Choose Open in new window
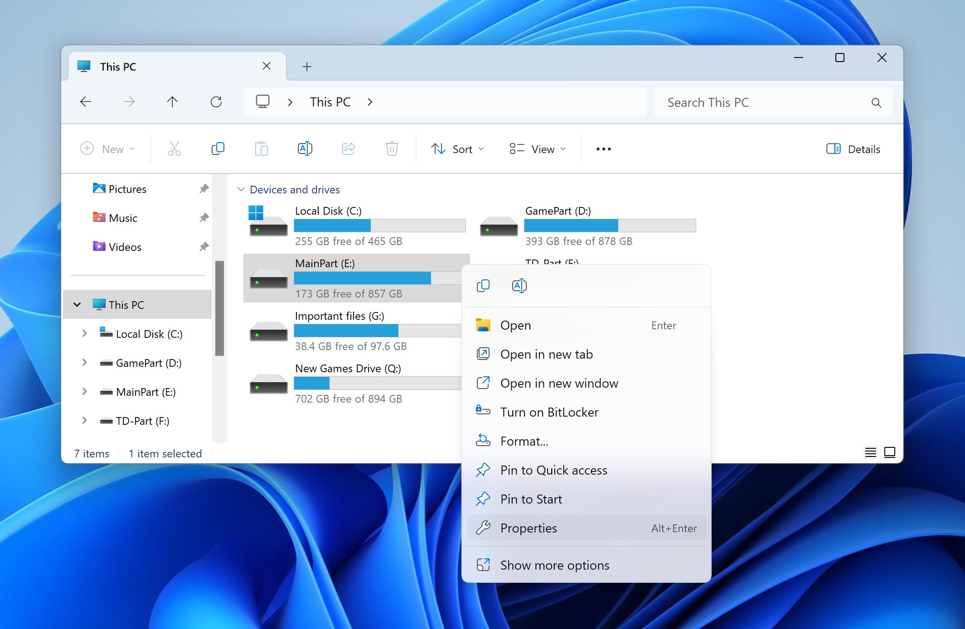Screen dimensions: 965x629 [x=586, y=383]
